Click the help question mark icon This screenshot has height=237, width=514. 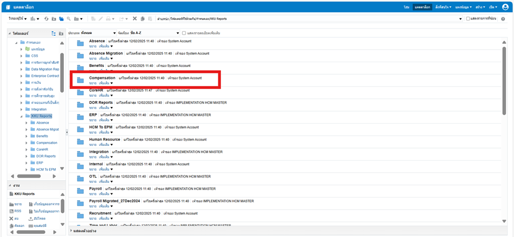click(x=503, y=19)
